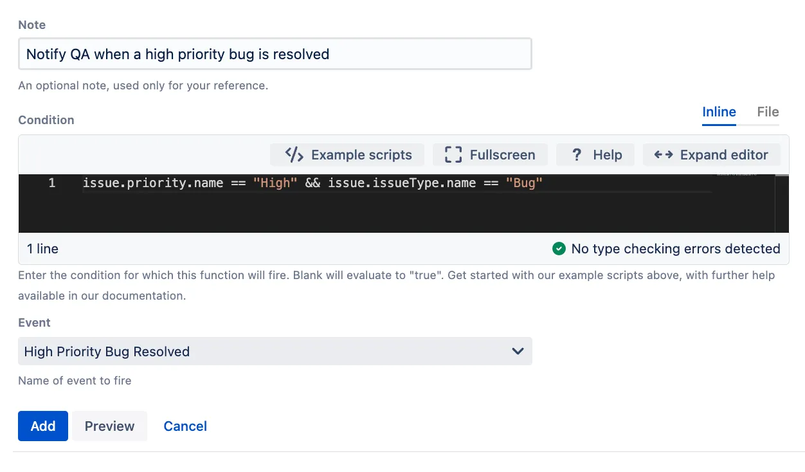Click the question mark Help icon
Screen dimensions: 805x472
click(577, 155)
